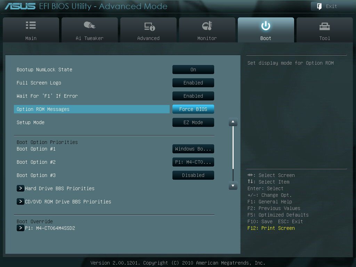This screenshot has height=267, width=356.
Task: Click the Boot Option Priorities heading
Action: click(47, 142)
